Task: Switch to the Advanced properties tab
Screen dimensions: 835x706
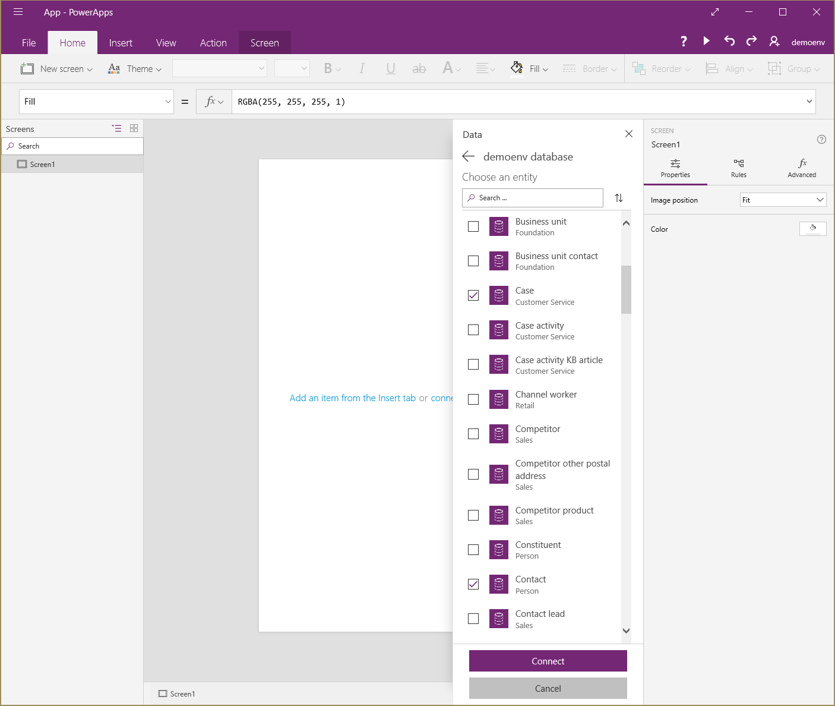Action: click(802, 168)
